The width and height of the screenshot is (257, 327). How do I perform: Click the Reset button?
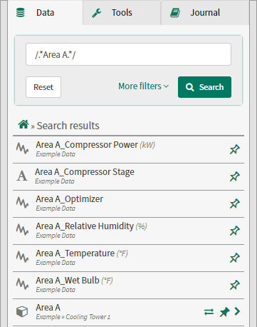[43, 87]
